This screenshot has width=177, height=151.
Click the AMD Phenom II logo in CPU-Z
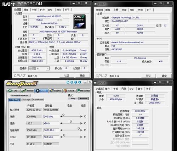pos(79,22)
